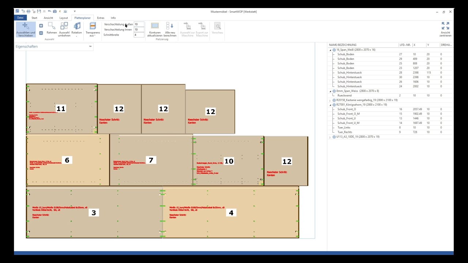Click Ansicht zentrieren
The height and width of the screenshot is (263, 468).
pos(445,29)
